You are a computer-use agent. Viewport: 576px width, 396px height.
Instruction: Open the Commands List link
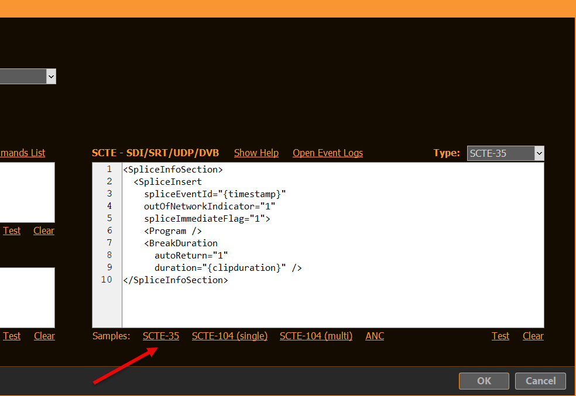click(x=22, y=153)
